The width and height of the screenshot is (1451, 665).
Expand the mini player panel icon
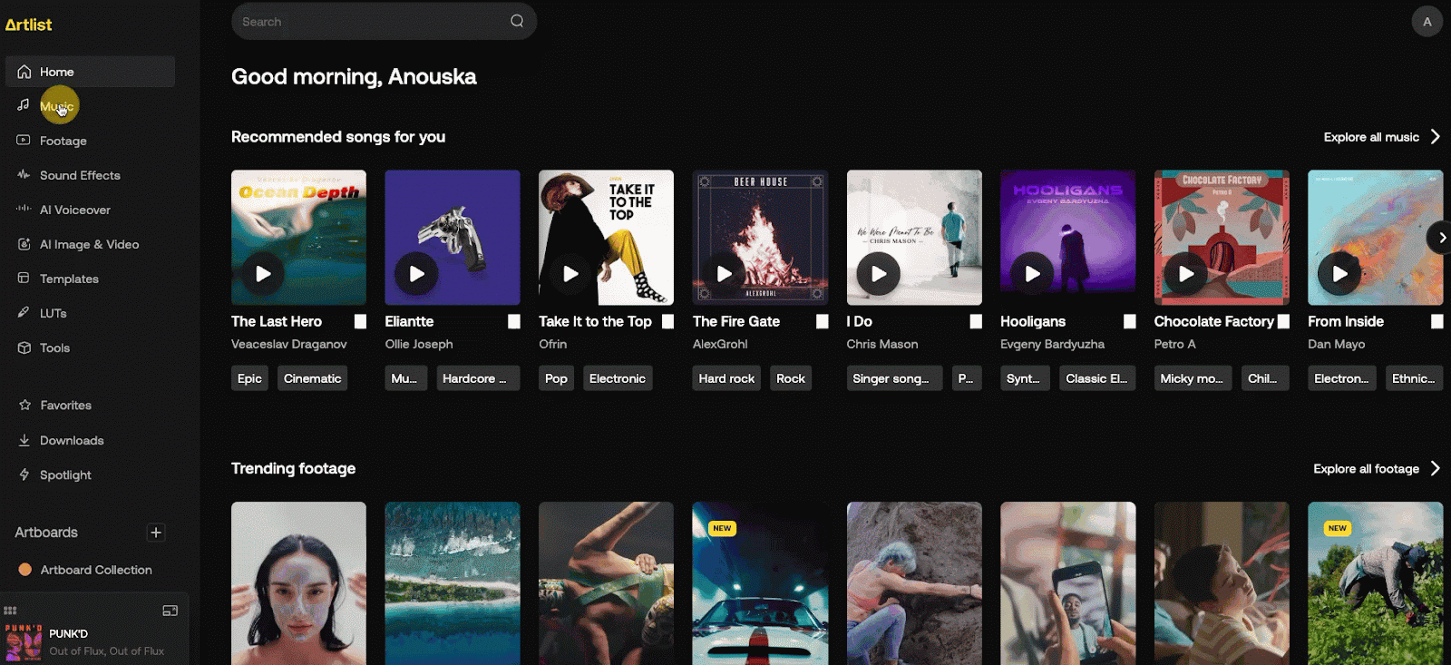tap(170, 611)
